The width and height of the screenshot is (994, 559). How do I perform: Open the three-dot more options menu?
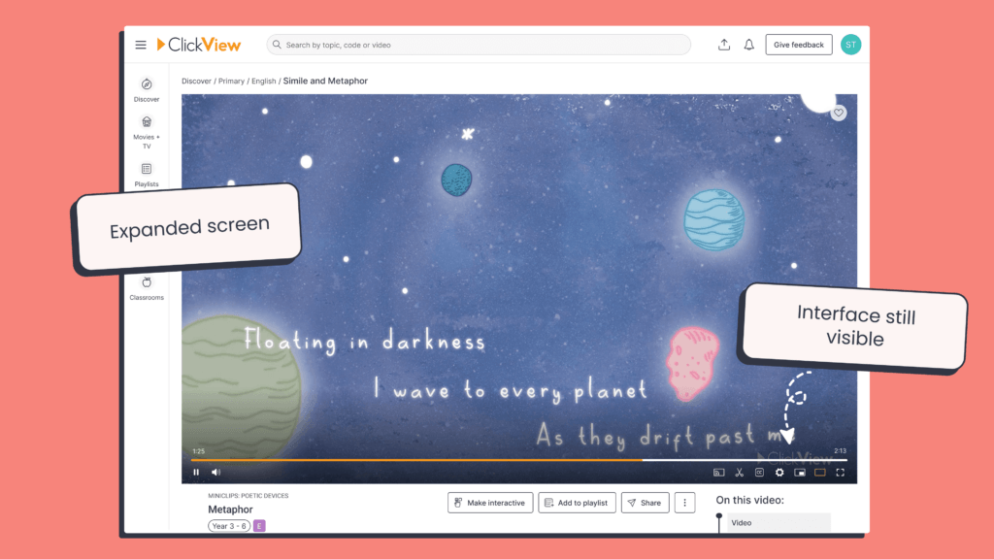point(685,503)
